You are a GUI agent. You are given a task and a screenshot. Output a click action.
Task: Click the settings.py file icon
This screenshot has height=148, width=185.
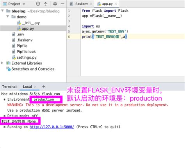[14, 57]
